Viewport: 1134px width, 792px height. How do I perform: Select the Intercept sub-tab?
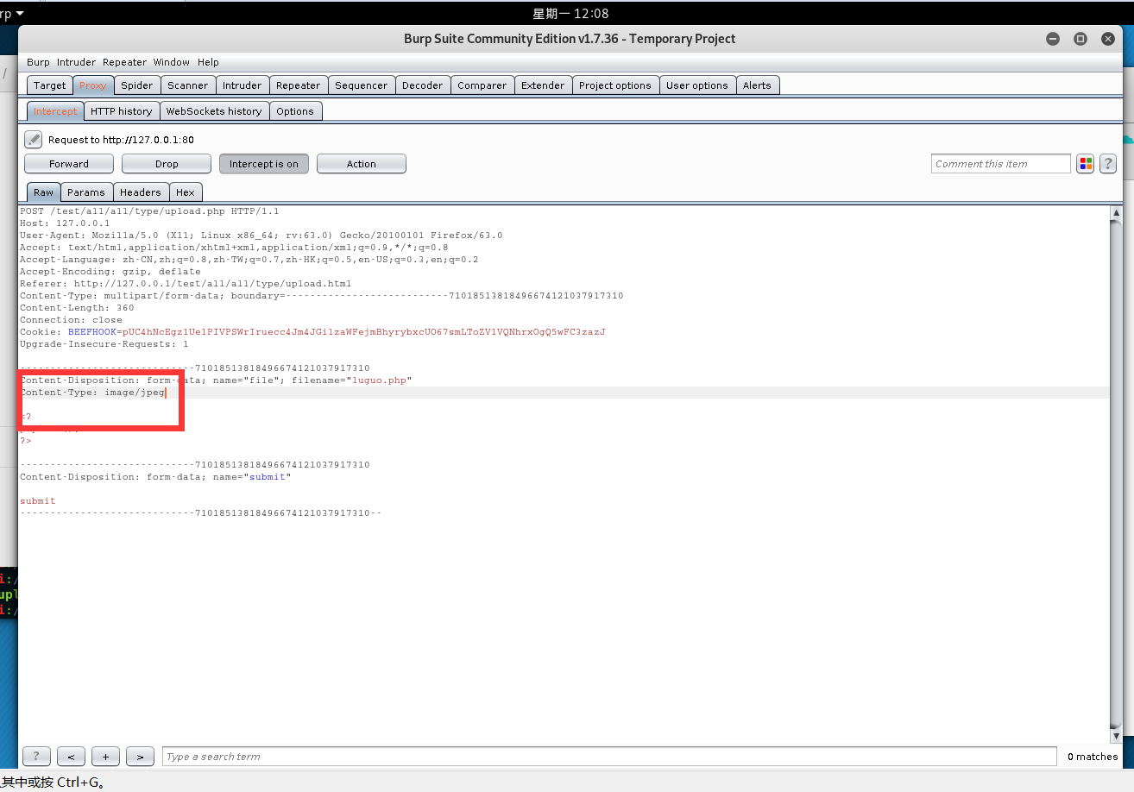point(55,111)
